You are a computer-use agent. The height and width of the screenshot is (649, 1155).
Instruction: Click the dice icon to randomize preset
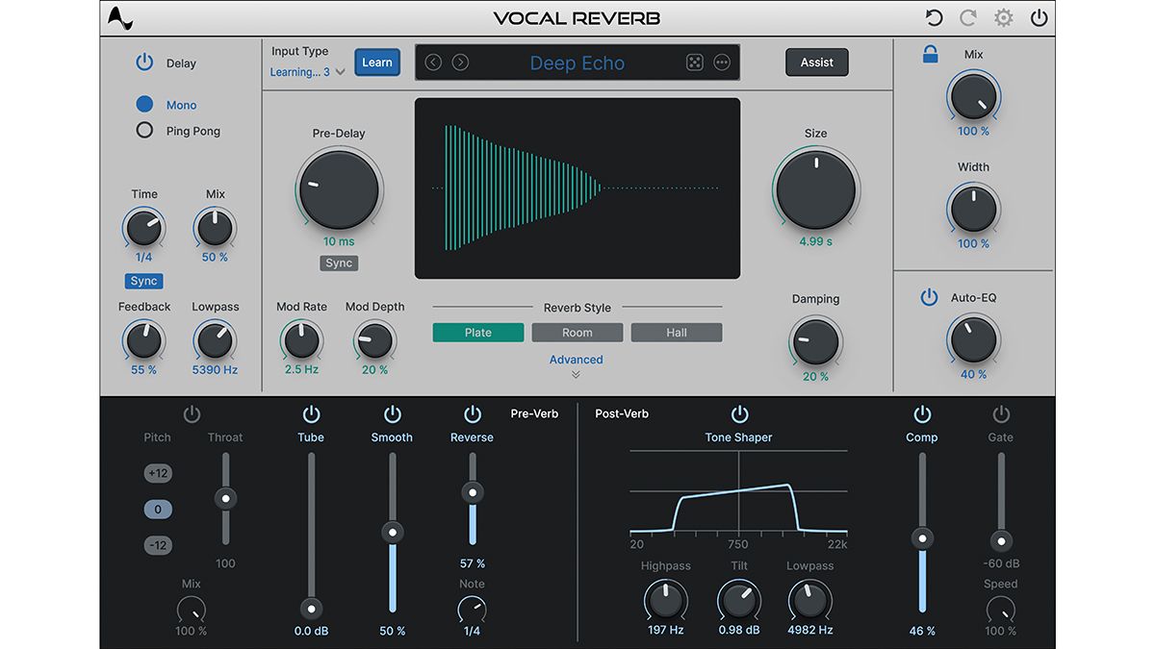point(695,62)
